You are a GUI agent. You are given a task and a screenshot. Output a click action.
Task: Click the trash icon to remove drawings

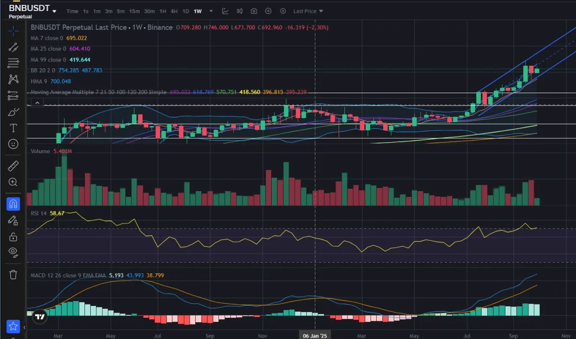[x=13, y=274]
